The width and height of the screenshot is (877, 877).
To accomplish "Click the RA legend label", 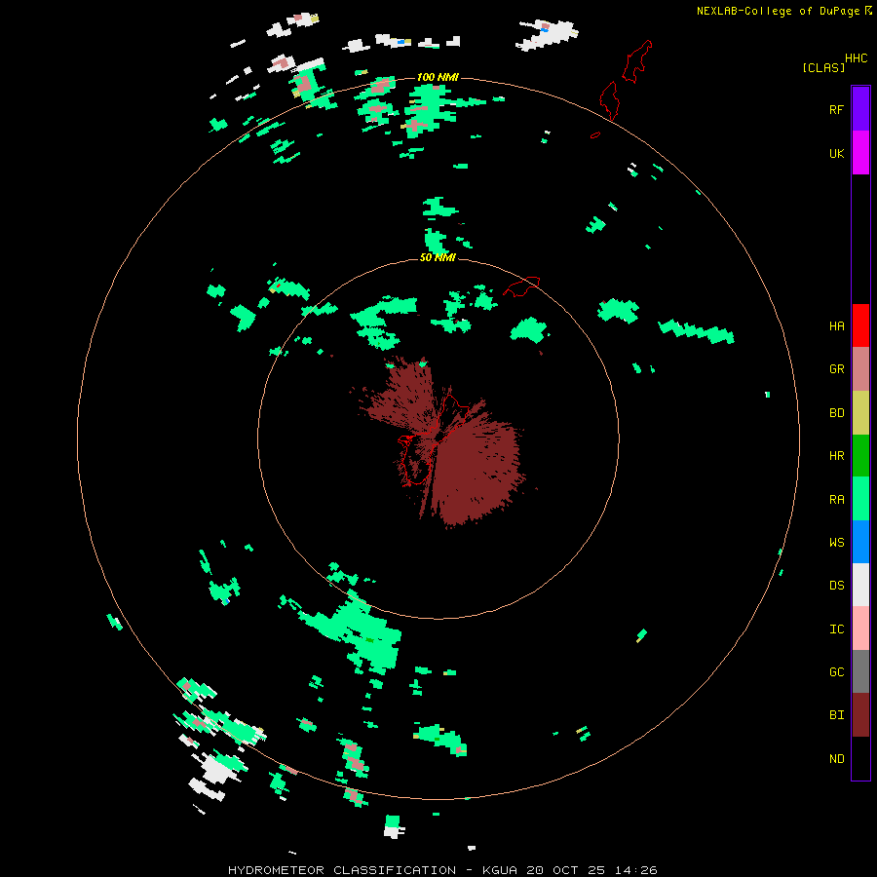I will click(x=836, y=500).
